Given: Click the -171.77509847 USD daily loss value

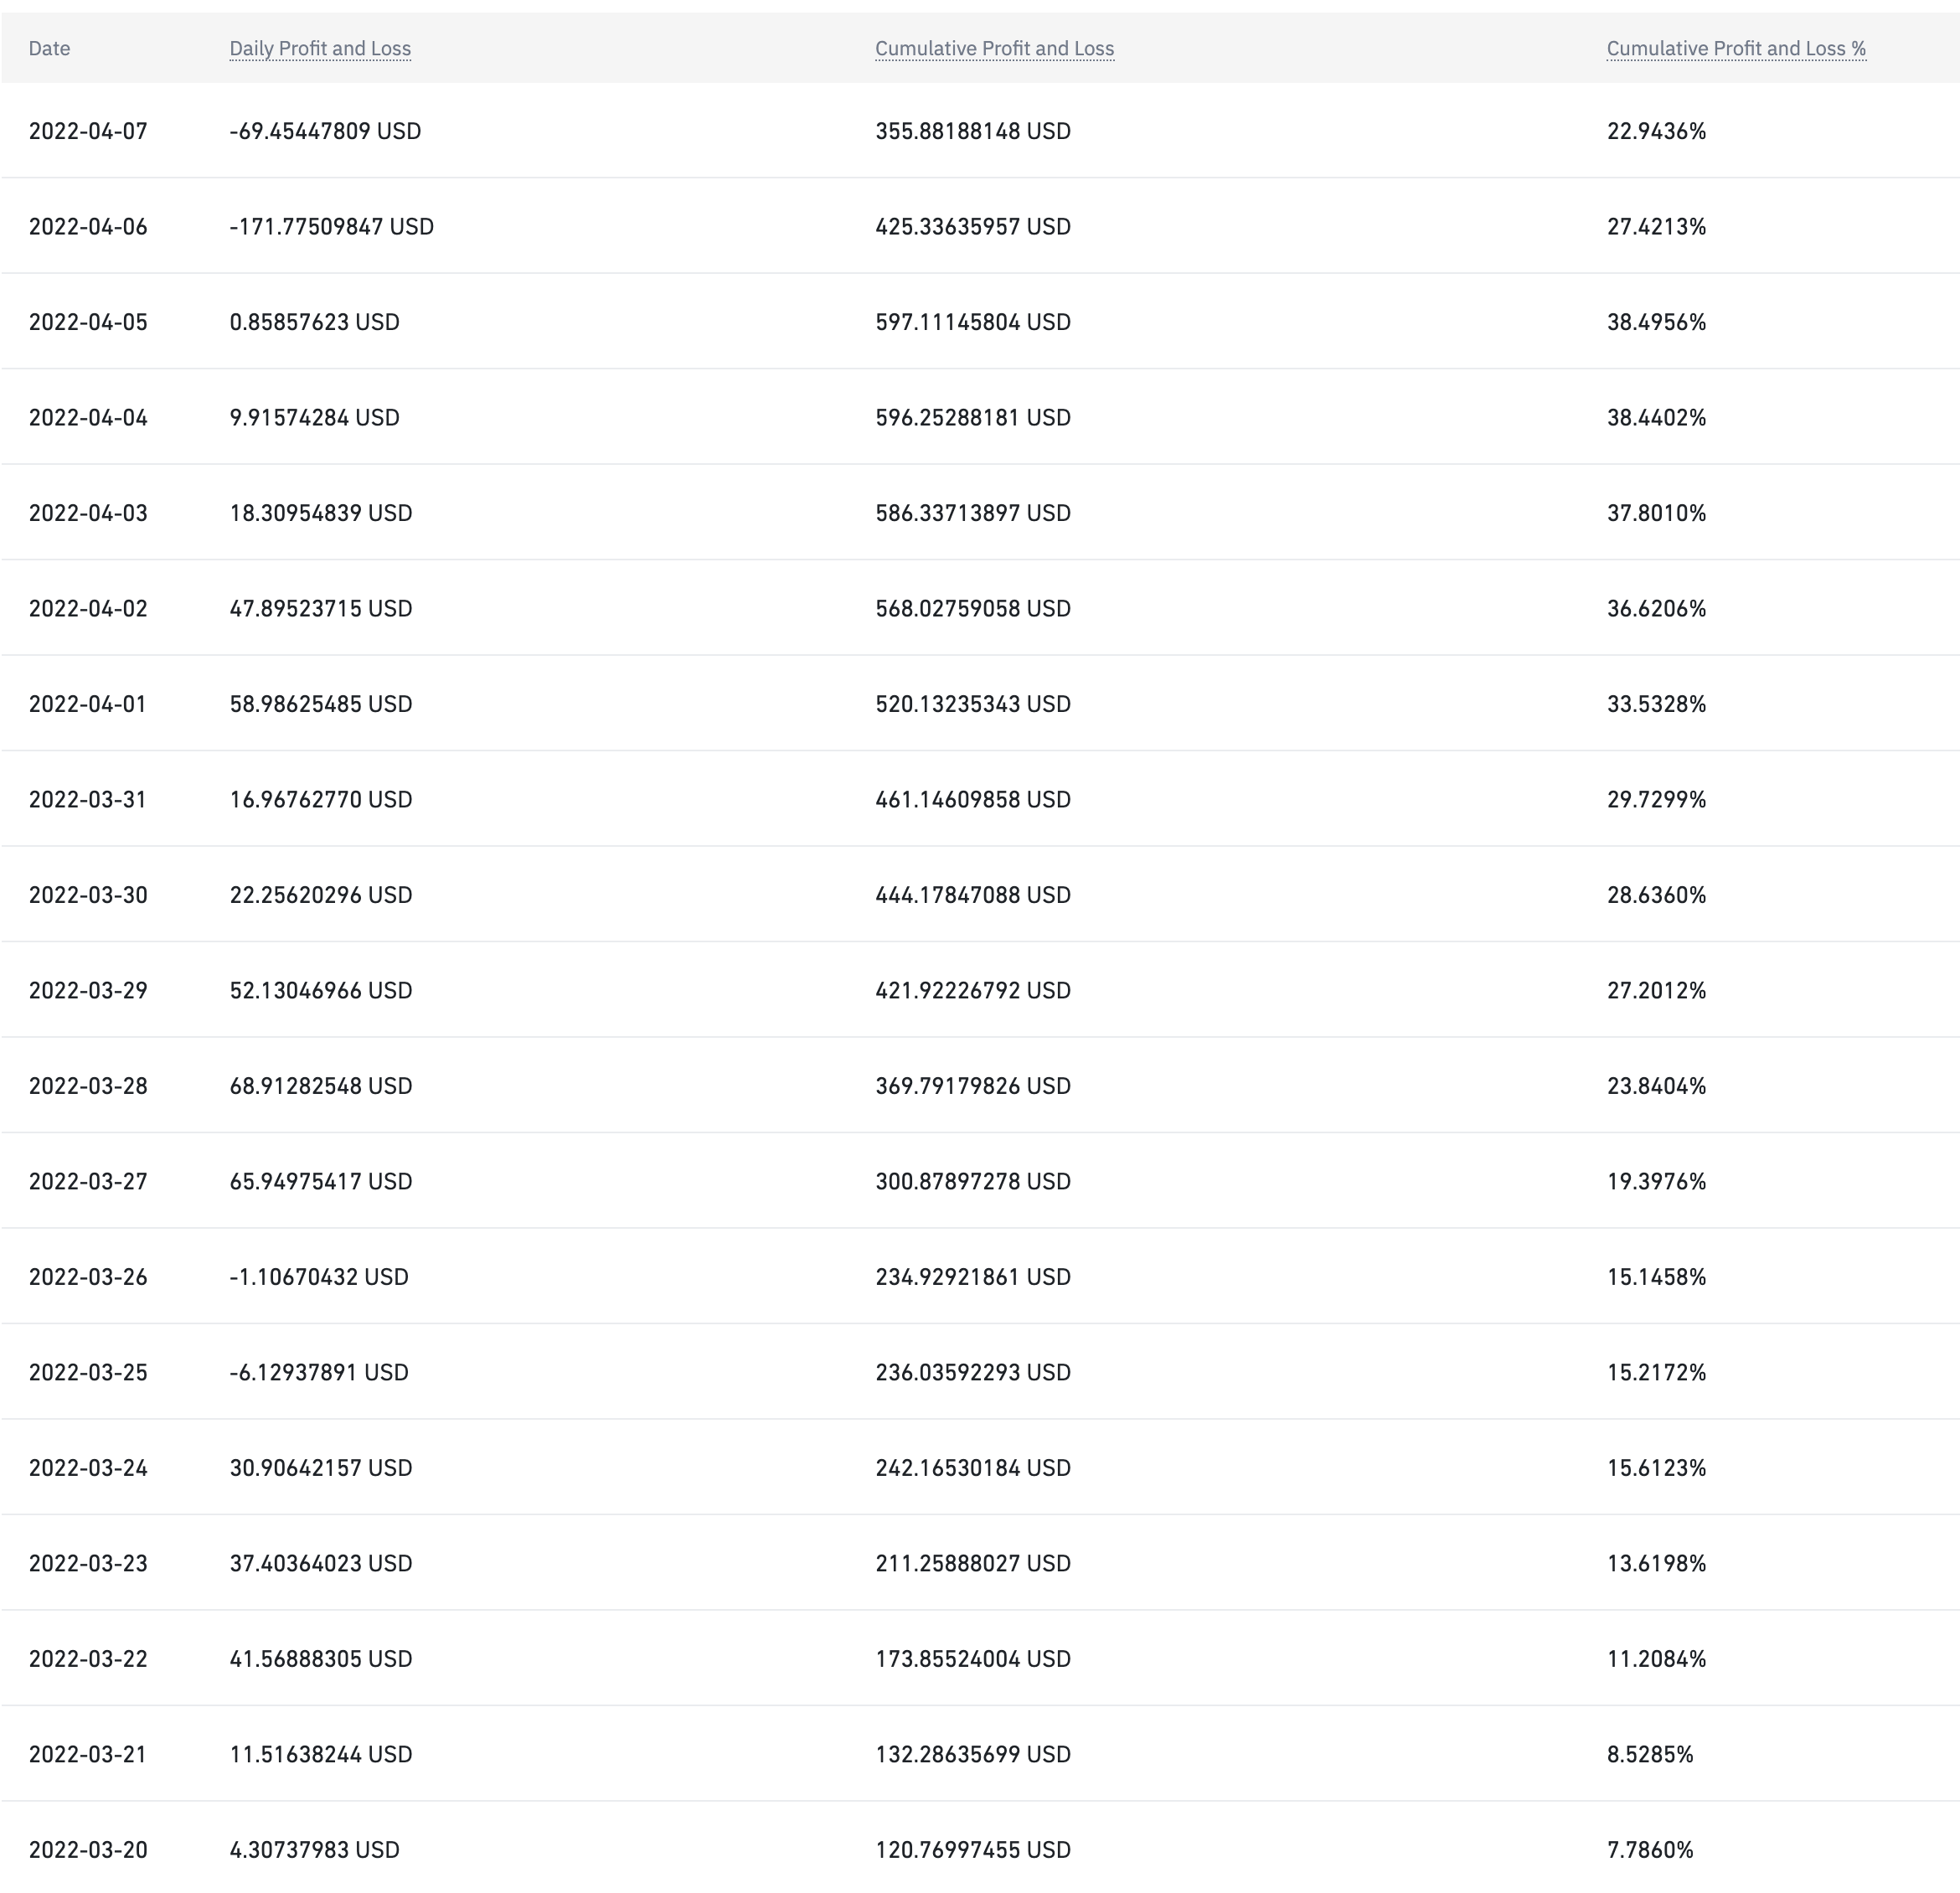Looking at the screenshot, I should point(331,226).
